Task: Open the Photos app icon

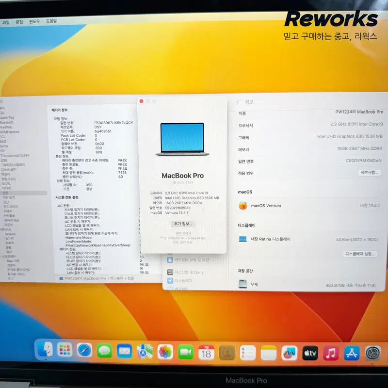Action: [165, 352]
